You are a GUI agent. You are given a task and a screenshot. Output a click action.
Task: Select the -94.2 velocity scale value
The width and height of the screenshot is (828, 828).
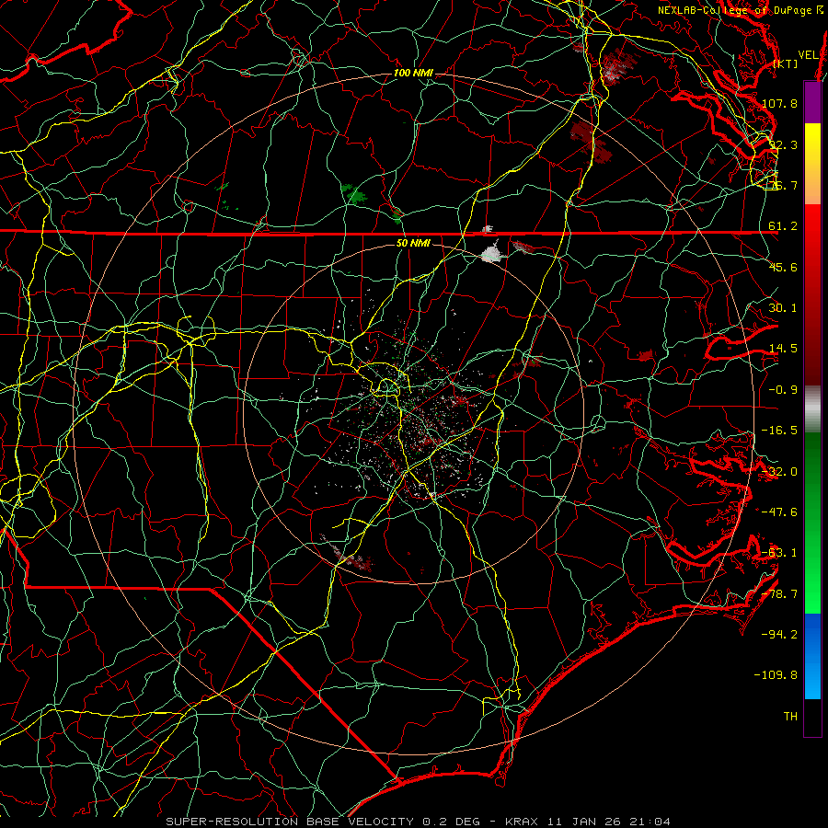(x=779, y=635)
